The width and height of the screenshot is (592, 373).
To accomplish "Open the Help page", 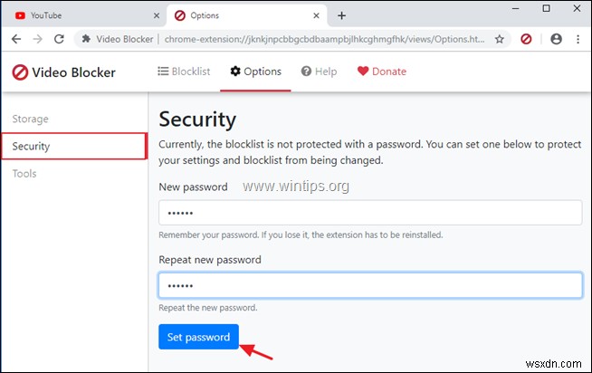I will pyautogui.click(x=318, y=72).
